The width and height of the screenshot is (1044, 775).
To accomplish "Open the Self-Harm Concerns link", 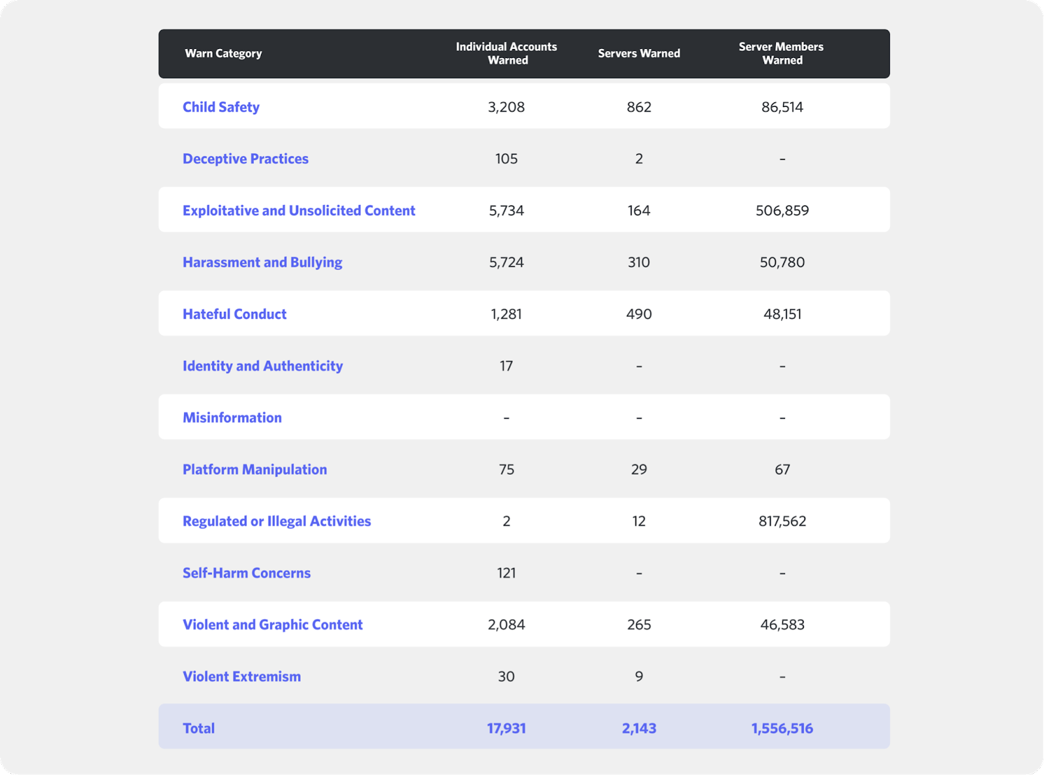I will [247, 573].
